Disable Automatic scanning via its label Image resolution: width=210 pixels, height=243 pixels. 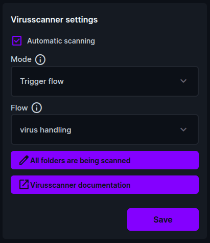[x=61, y=41]
